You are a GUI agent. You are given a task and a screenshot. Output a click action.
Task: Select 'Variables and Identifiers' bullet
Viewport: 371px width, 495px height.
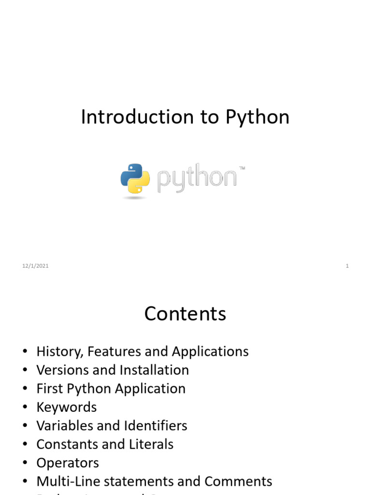click(x=112, y=425)
